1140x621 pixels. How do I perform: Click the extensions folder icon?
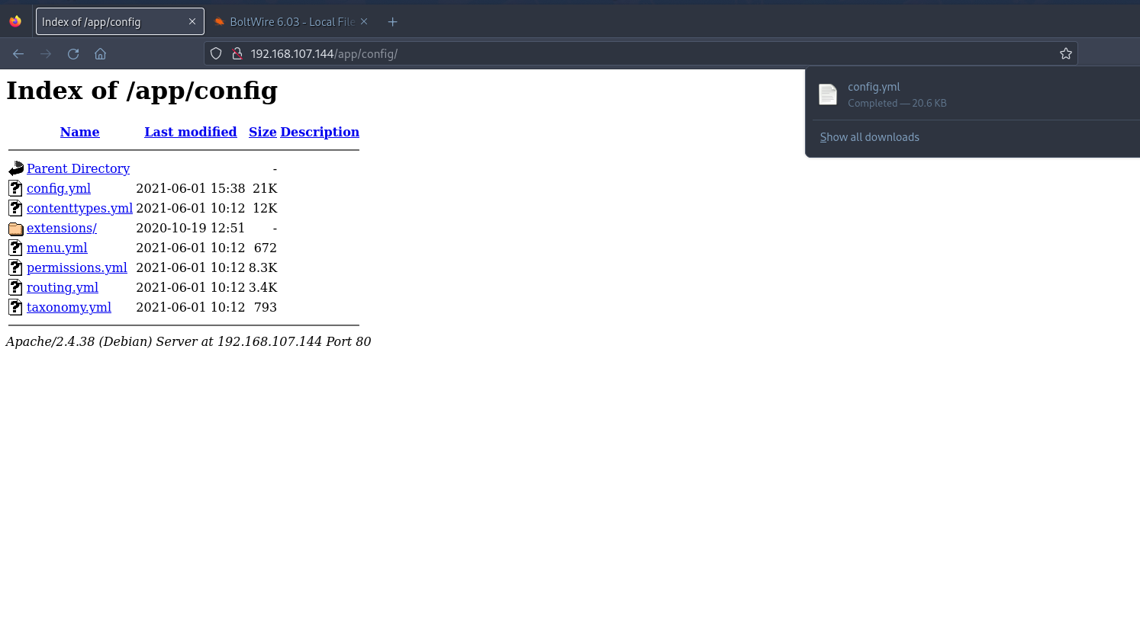[x=16, y=228]
